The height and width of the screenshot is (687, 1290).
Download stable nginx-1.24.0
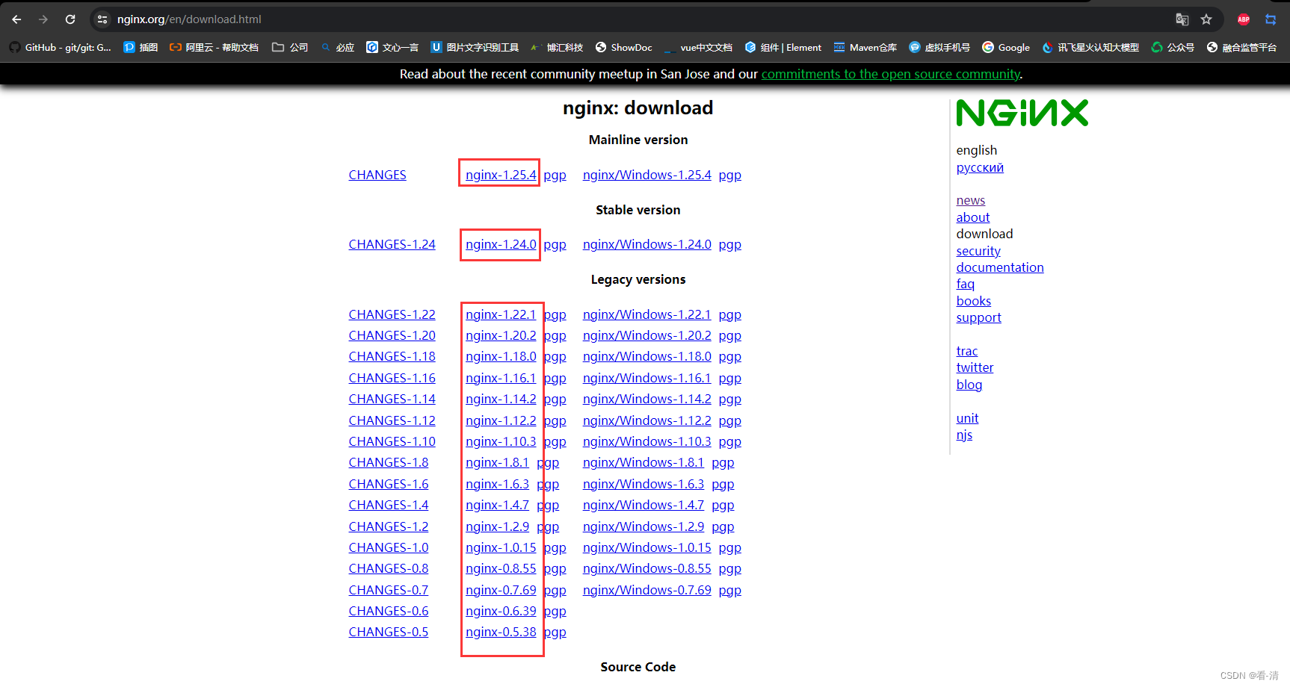(x=501, y=244)
